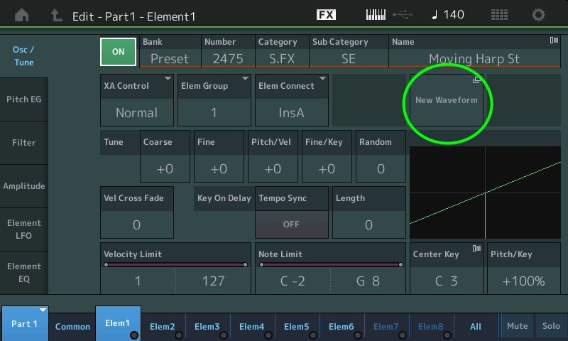
Task: Select the Bank Preset field
Action: point(170,51)
